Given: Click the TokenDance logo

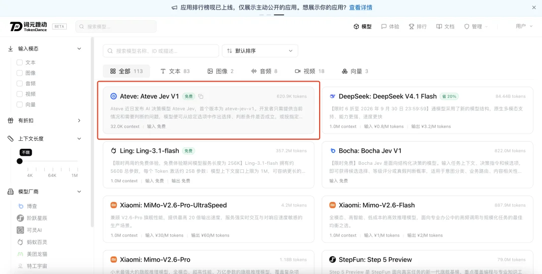Looking at the screenshot, I should click(x=28, y=26).
